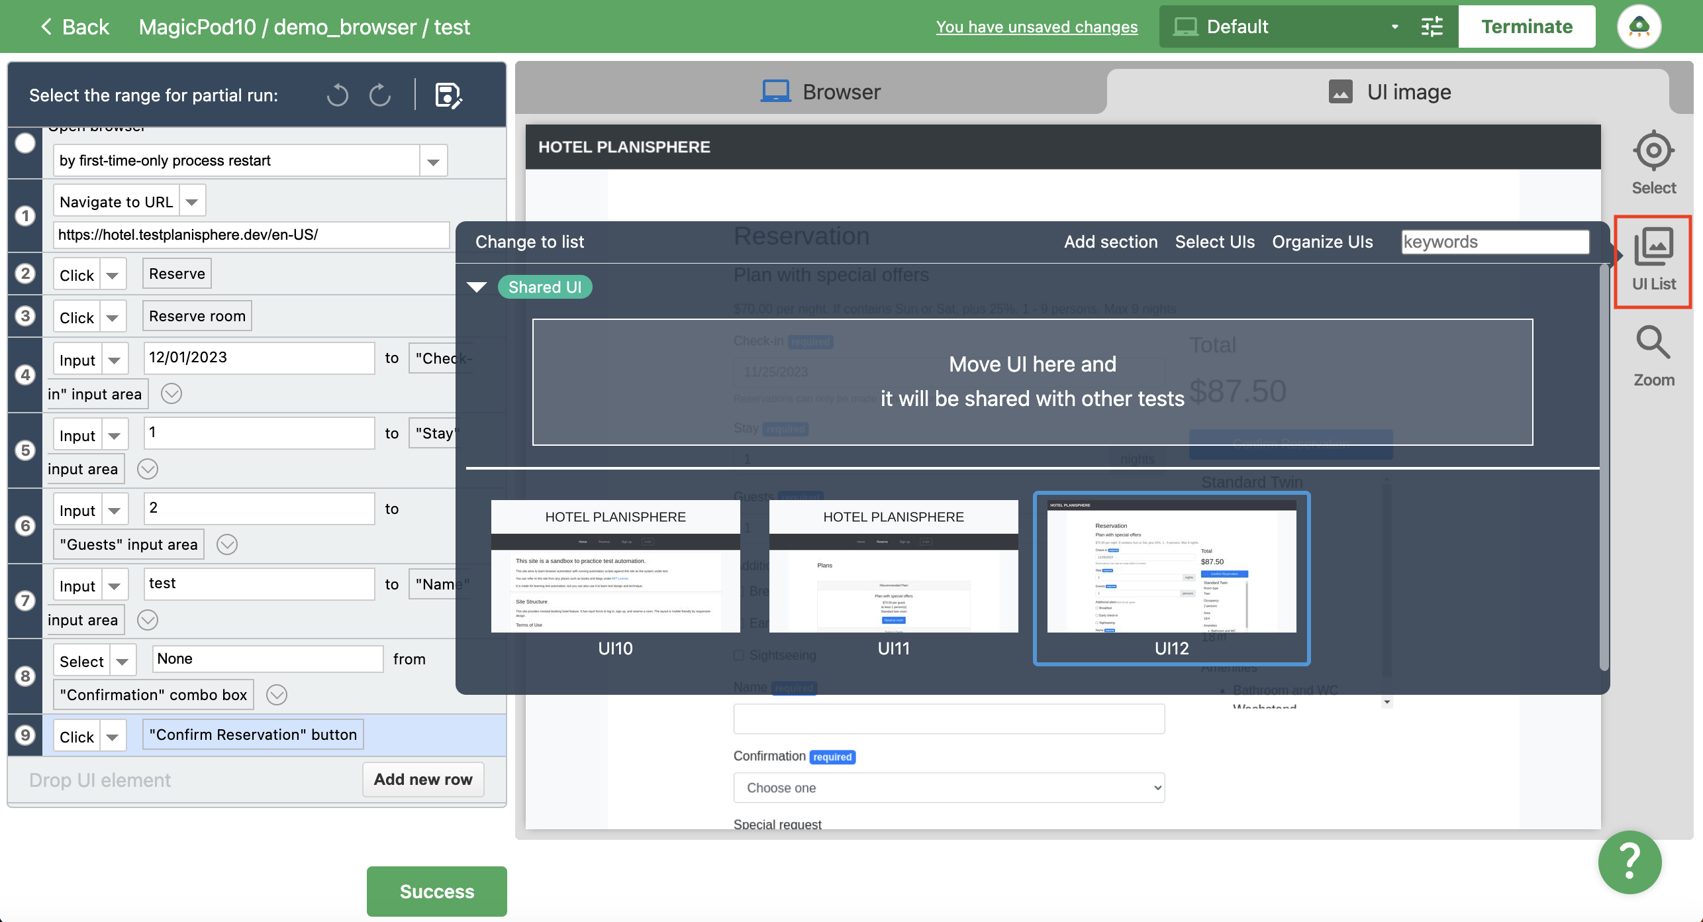Click Change to list
1703x922 pixels.
click(530, 242)
